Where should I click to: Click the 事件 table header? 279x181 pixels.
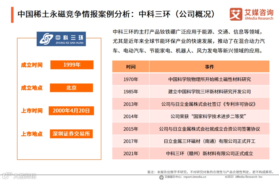tap(210, 67)
